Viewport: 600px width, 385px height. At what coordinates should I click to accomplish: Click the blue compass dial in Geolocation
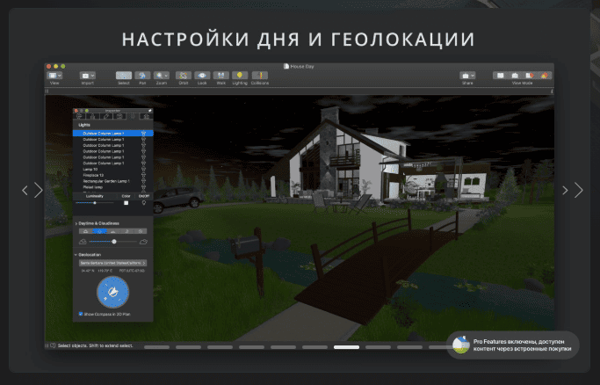click(x=112, y=292)
